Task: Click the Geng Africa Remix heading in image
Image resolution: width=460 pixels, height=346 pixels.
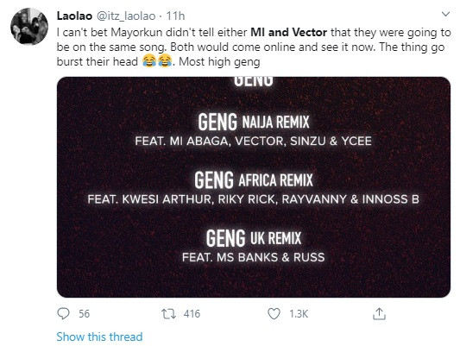Action: click(254, 179)
